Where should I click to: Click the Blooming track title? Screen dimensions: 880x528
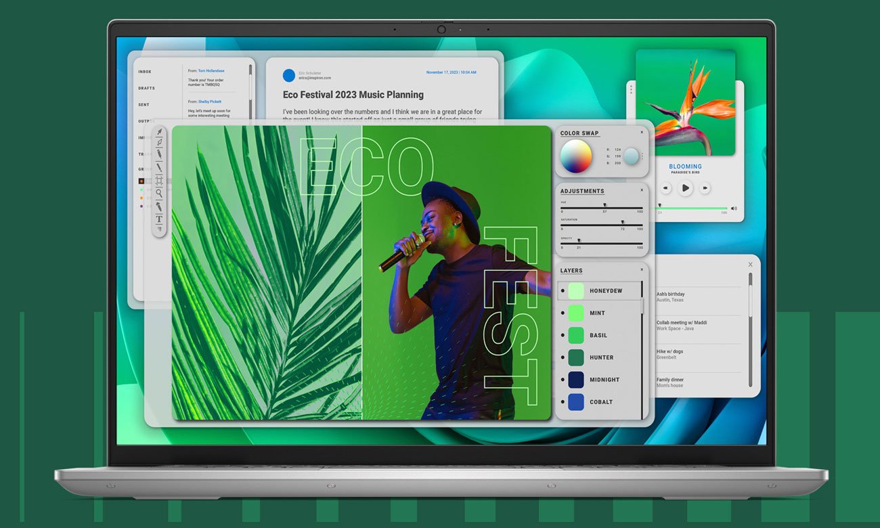(x=686, y=167)
